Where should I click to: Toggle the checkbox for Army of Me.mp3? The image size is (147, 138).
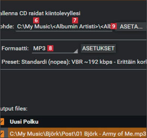click(x=2, y=134)
